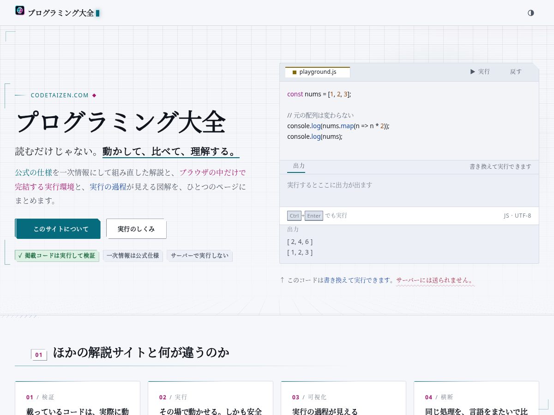Select the playground.js file tab

[x=318, y=72]
